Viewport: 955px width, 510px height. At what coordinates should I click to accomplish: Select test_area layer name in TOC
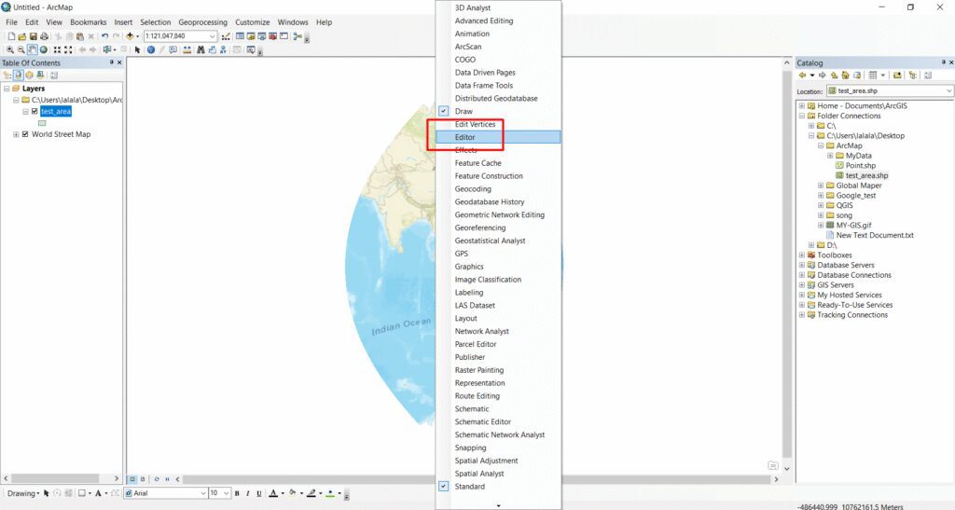(x=55, y=111)
